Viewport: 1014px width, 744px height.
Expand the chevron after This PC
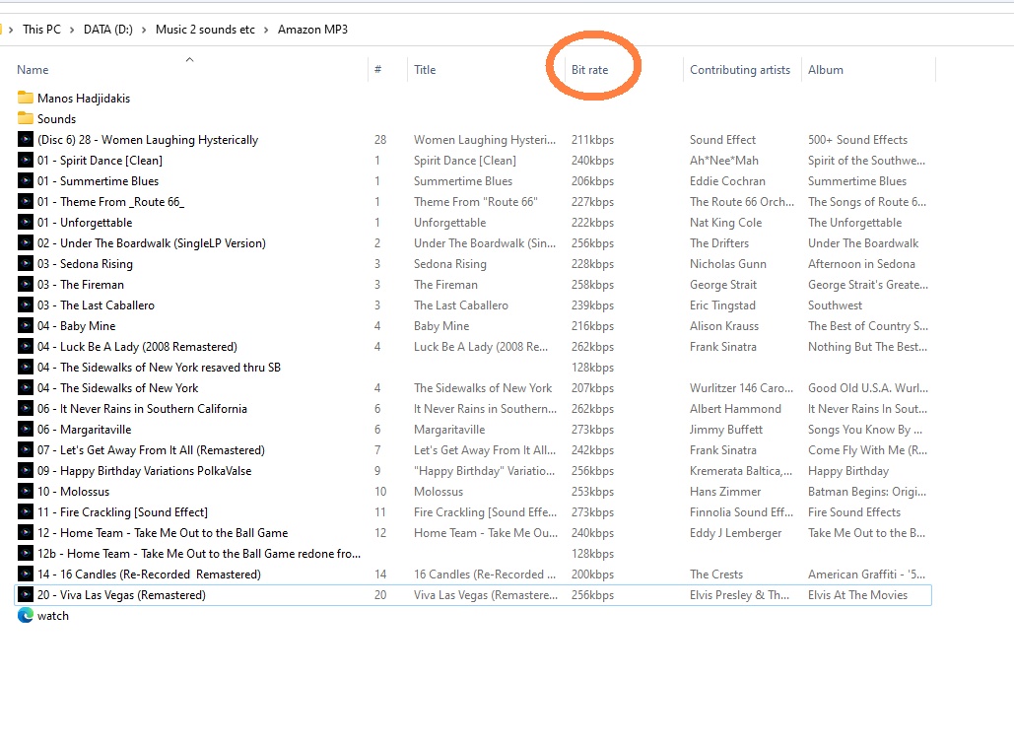tap(72, 30)
